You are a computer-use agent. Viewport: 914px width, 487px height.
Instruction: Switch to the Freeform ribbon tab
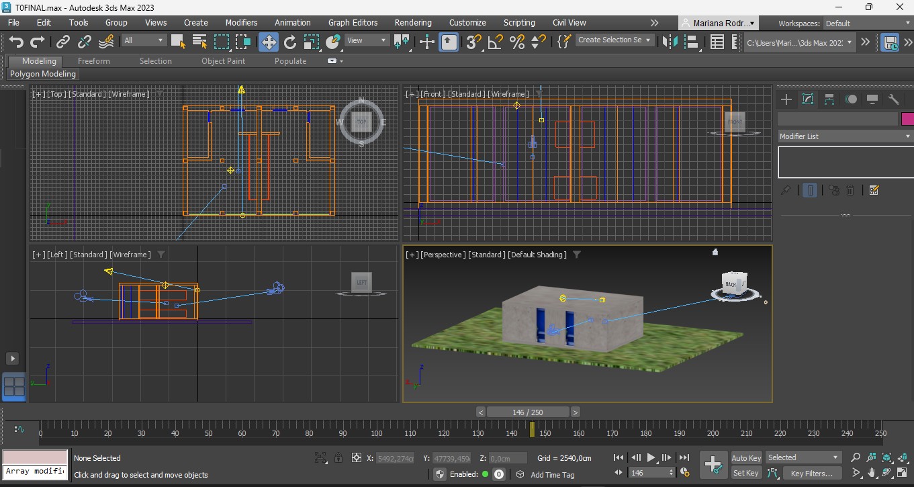click(93, 60)
